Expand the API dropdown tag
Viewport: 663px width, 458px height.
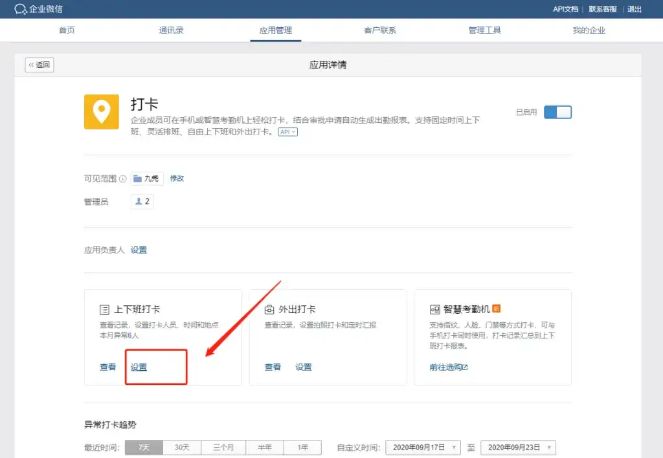tap(288, 132)
